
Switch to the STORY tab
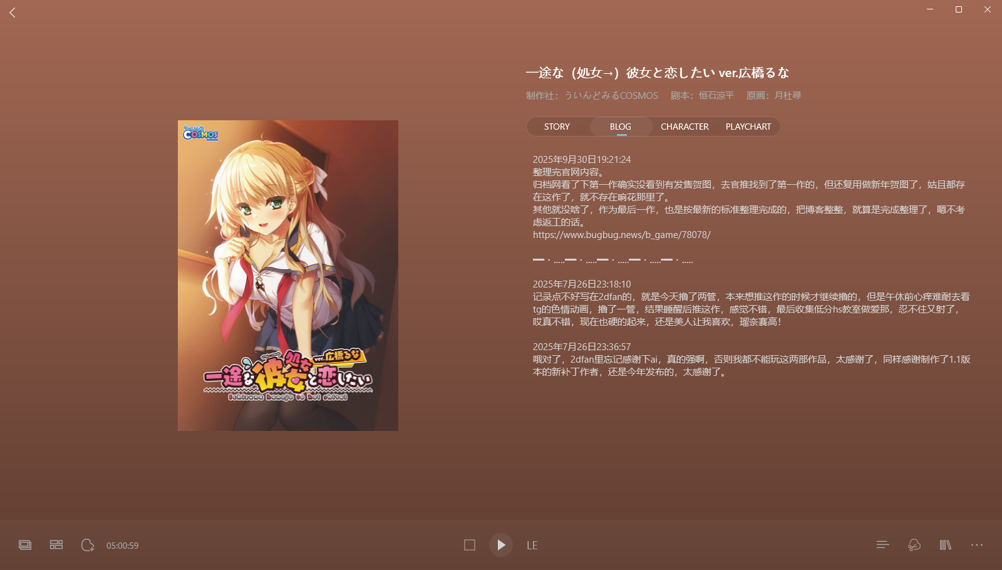pos(557,127)
